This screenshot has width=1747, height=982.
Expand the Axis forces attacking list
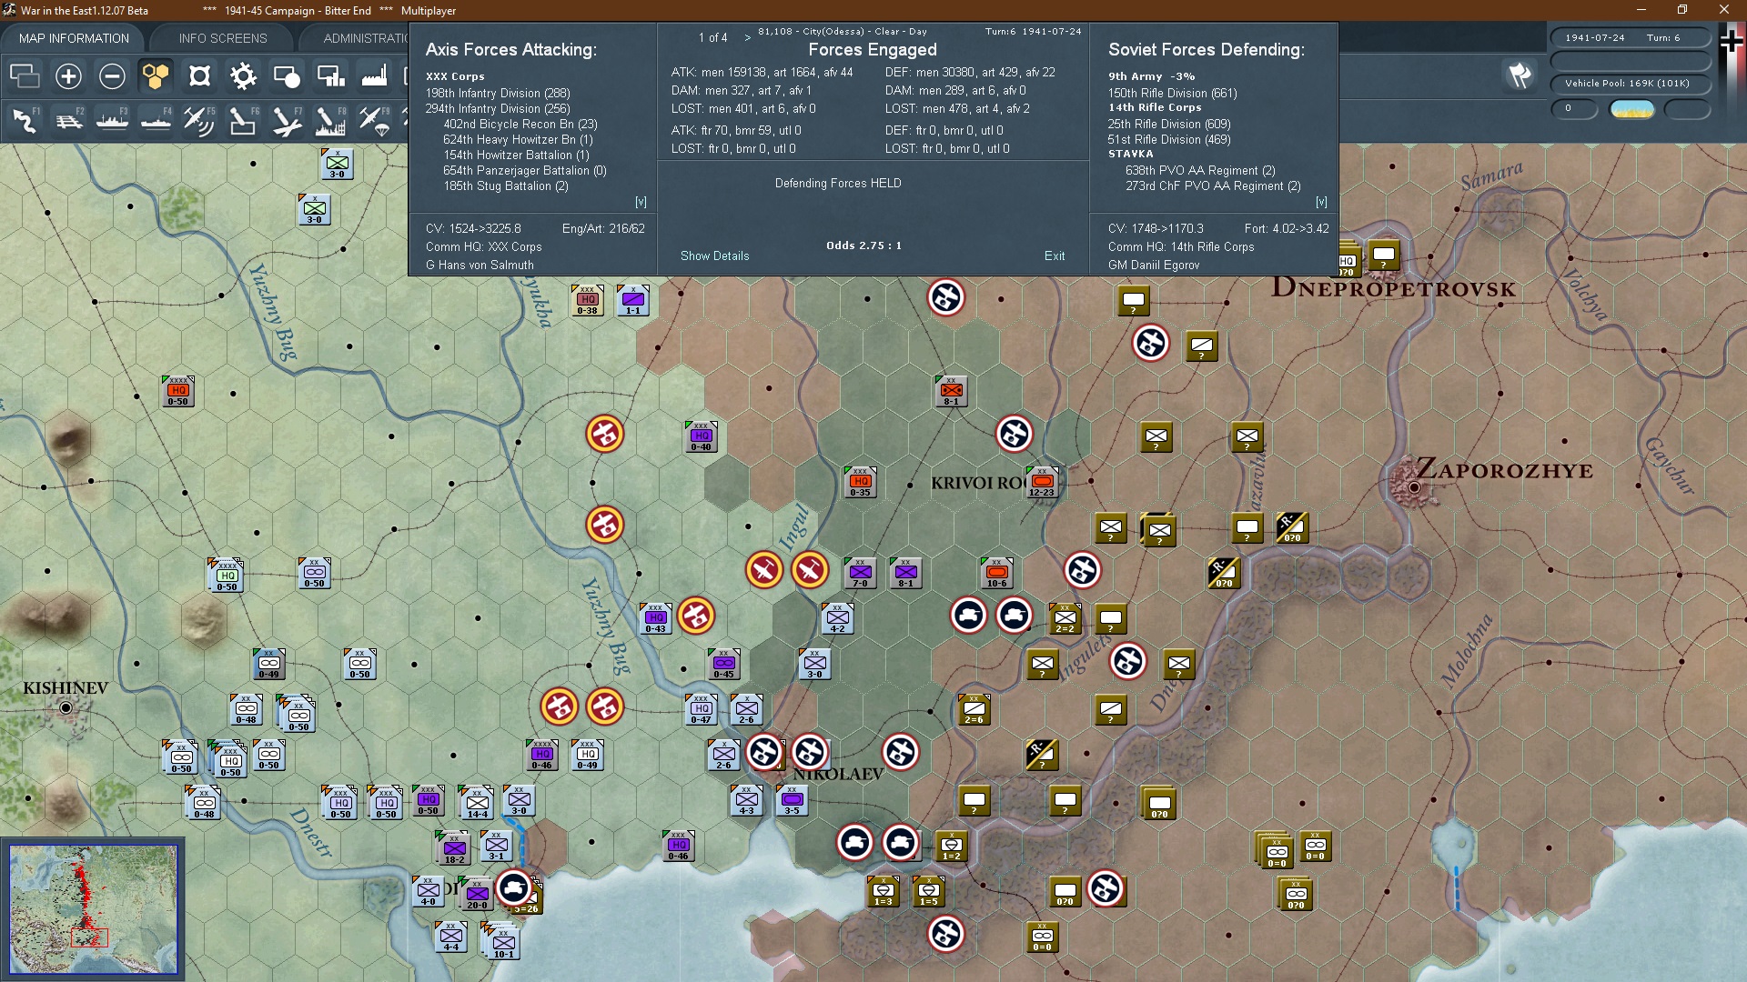[641, 202]
